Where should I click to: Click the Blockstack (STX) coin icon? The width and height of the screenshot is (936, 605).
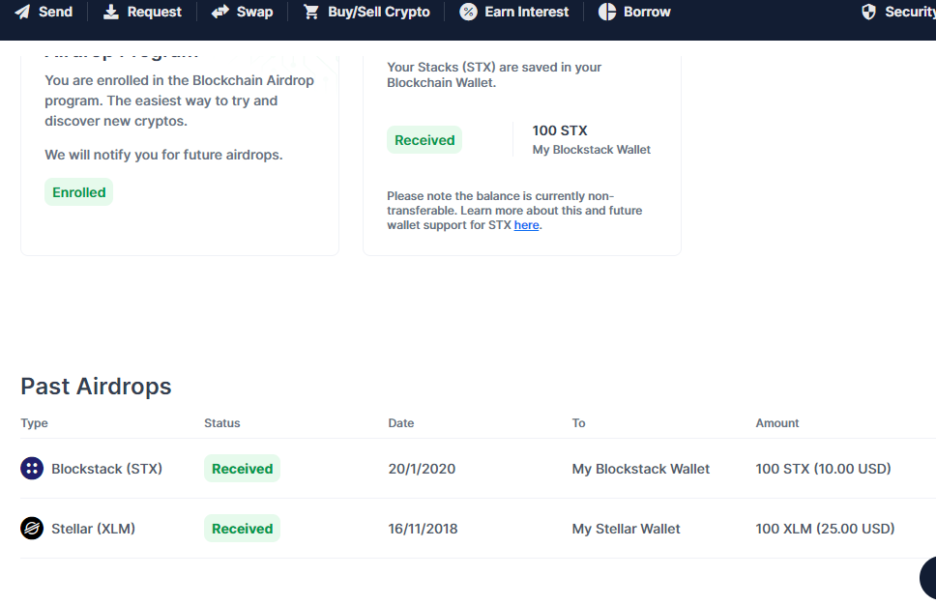(32, 469)
